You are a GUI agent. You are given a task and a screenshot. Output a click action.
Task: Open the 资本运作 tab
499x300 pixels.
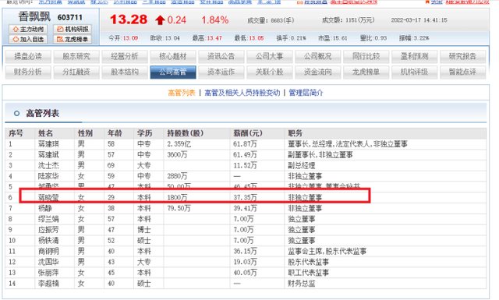[221, 72]
